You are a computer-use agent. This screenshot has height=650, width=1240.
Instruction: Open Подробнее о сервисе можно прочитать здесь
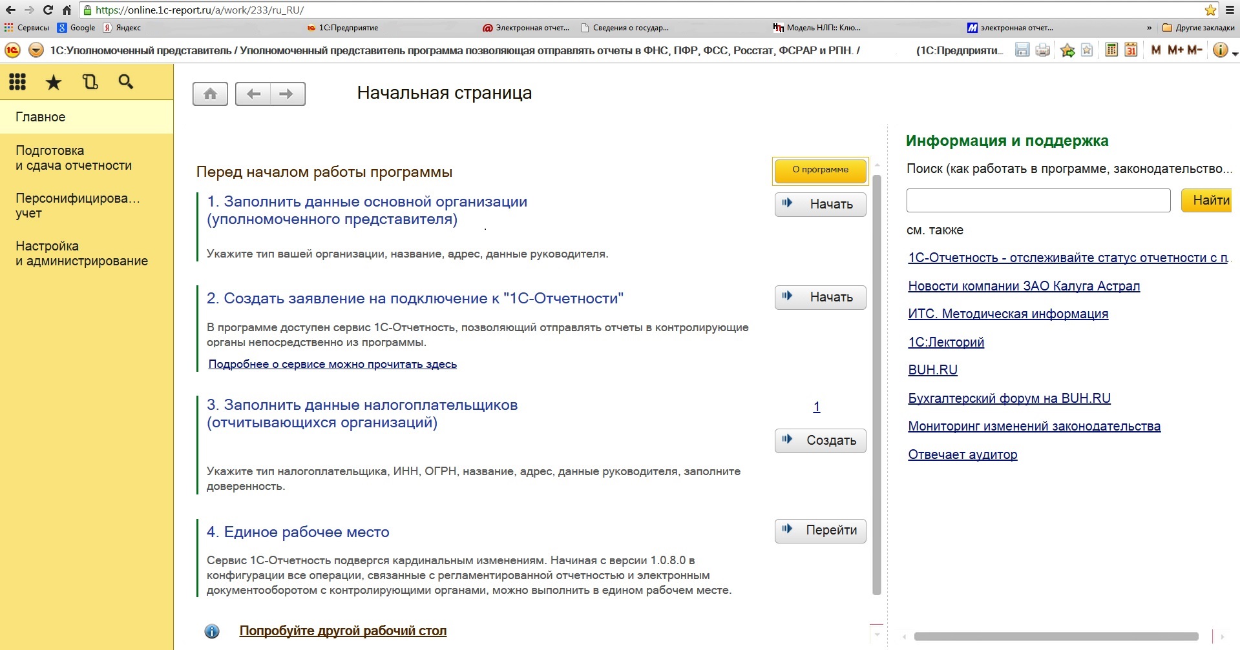pos(333,364)
